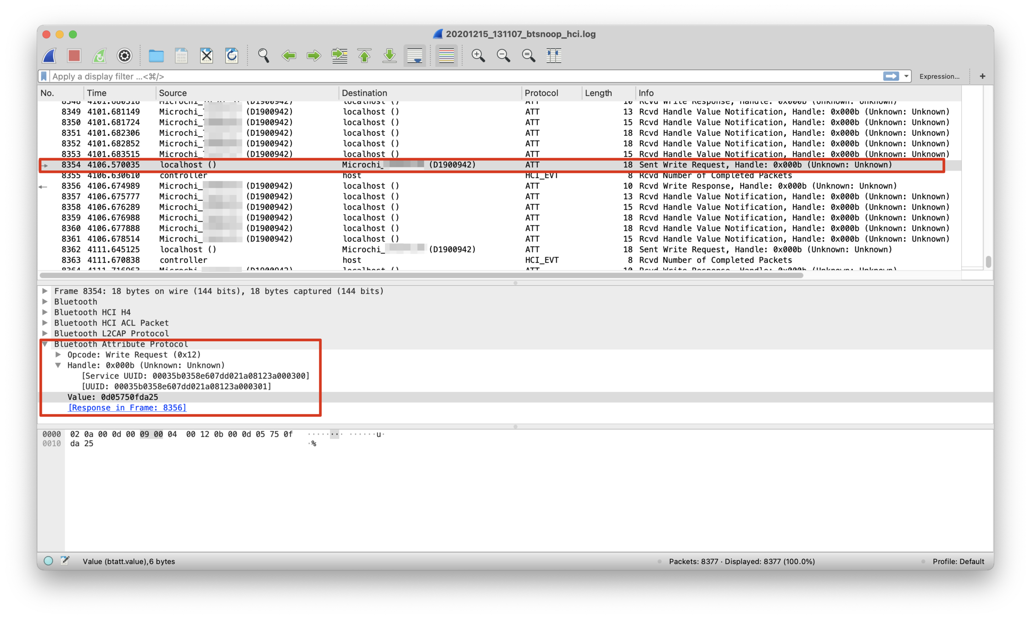
Task: Open display filter history dropdown arrow
Action: pyautogui.click(x=906, y=76)
